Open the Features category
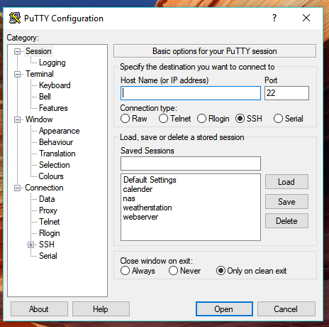 pyautogui.click(x=53, y=108)
